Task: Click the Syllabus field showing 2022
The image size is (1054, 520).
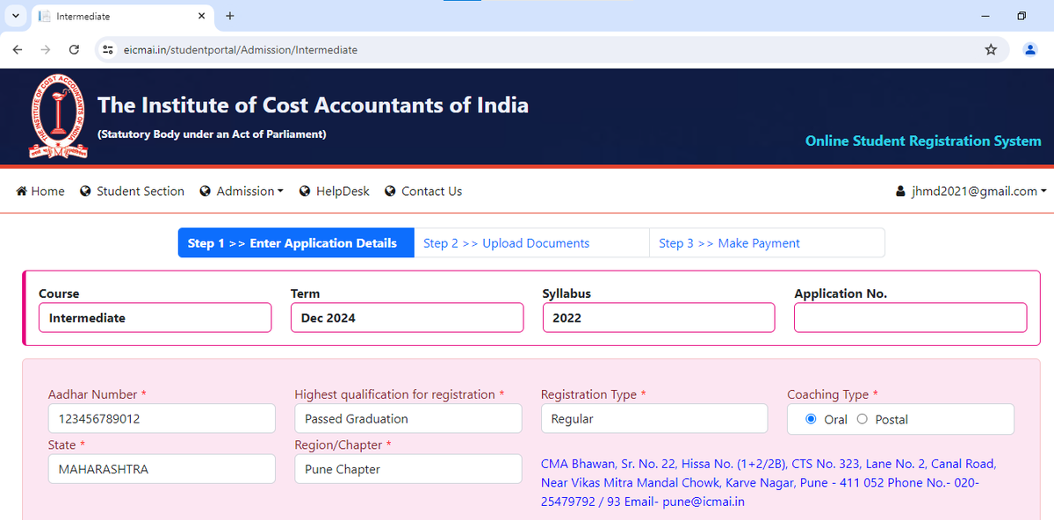Action: click(x=659, y=318)
